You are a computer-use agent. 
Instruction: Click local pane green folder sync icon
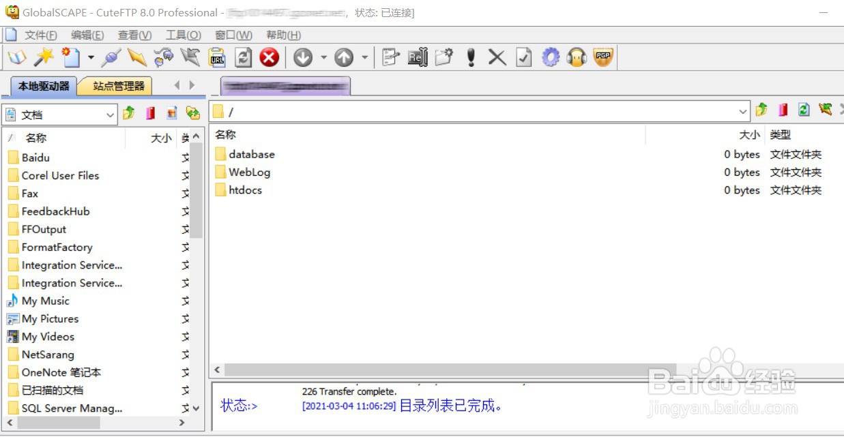click(x=193, y=112)
